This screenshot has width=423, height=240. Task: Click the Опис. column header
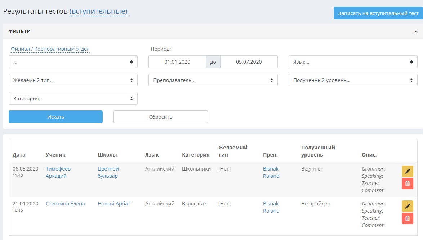(369, 155)
